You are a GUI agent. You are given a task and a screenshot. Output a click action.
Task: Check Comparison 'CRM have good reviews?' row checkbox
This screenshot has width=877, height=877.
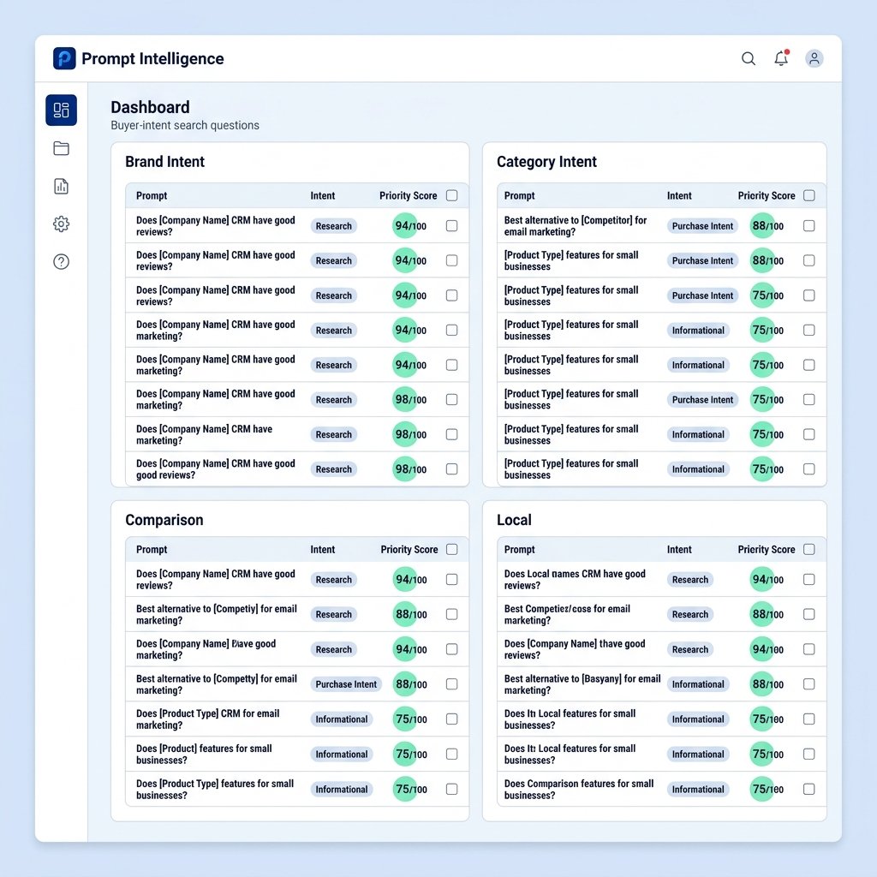(x=452, y=580)
